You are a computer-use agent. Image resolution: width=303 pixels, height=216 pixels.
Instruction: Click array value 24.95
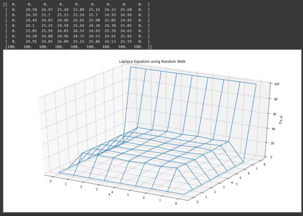click(110, 15)
